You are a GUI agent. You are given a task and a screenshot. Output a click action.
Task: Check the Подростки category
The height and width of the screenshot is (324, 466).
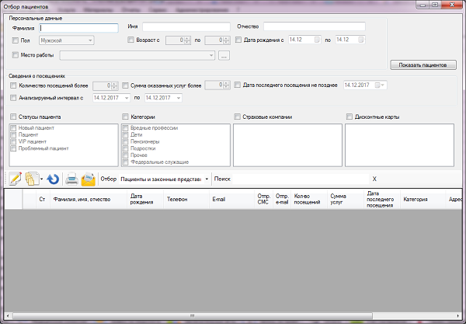pos(125,148)
